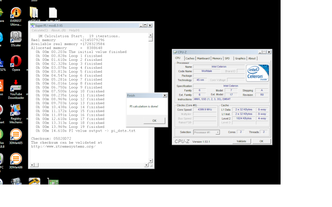Maximize the Super PI window
332x207 pixels.
pyautogui.click(x=145, y=25)
